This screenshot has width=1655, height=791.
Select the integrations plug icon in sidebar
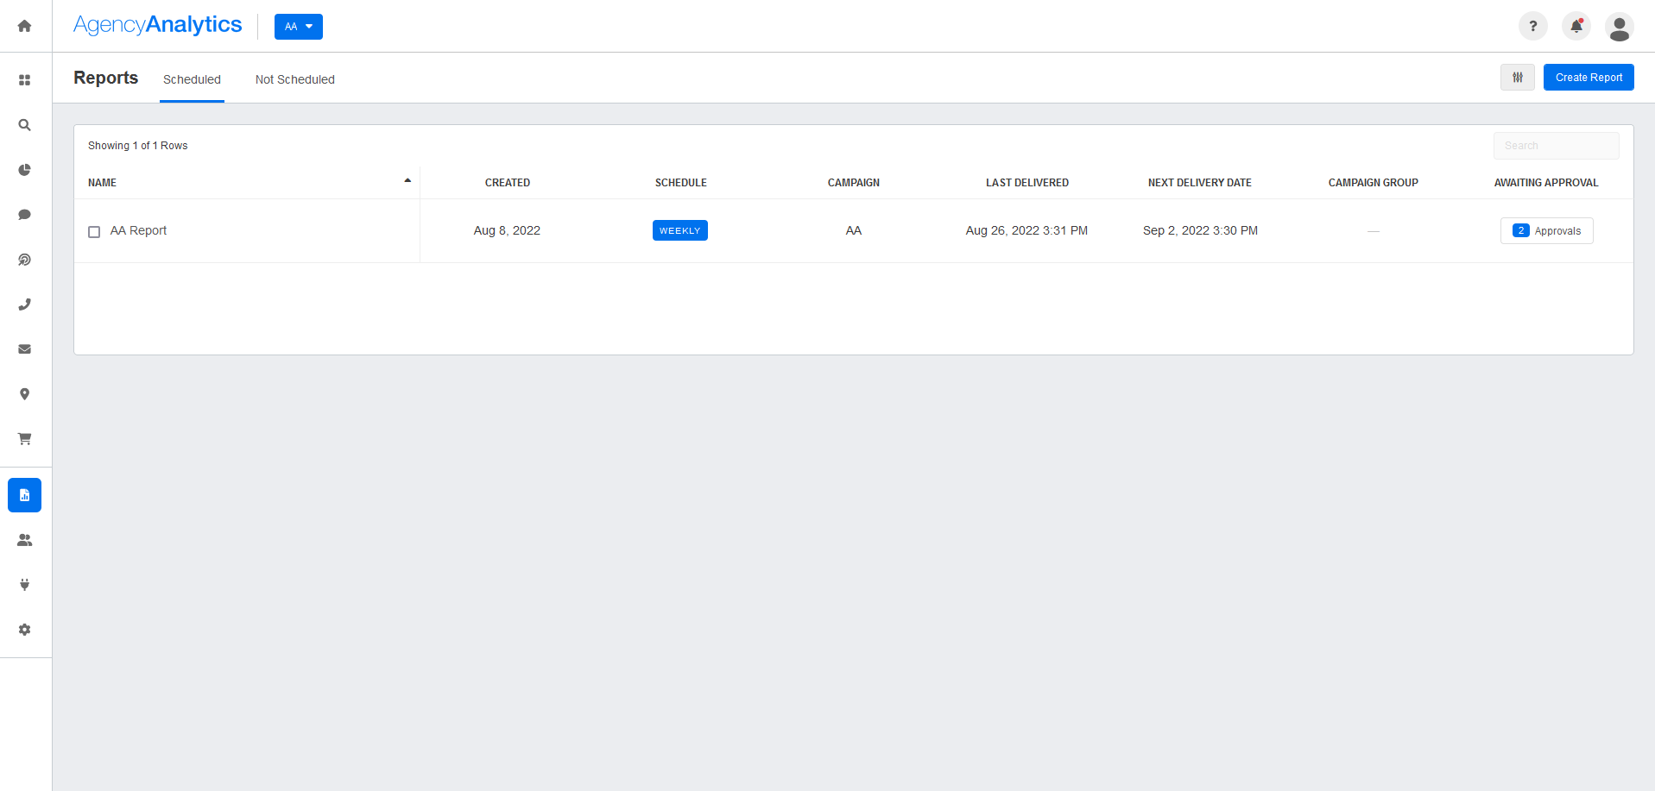click(x=24, y=584)
